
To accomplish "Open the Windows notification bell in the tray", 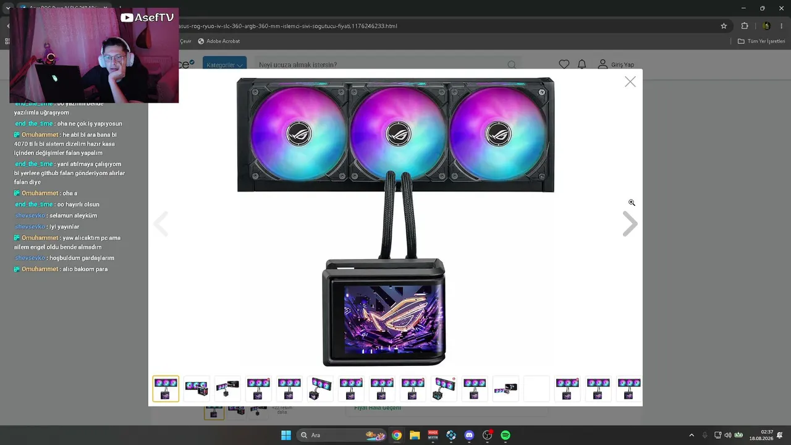I will 780,435.
